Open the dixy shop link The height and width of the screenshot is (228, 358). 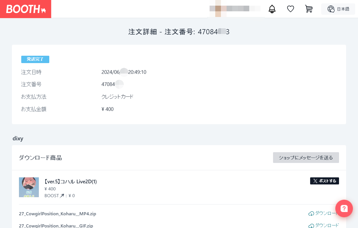[18, 139]
